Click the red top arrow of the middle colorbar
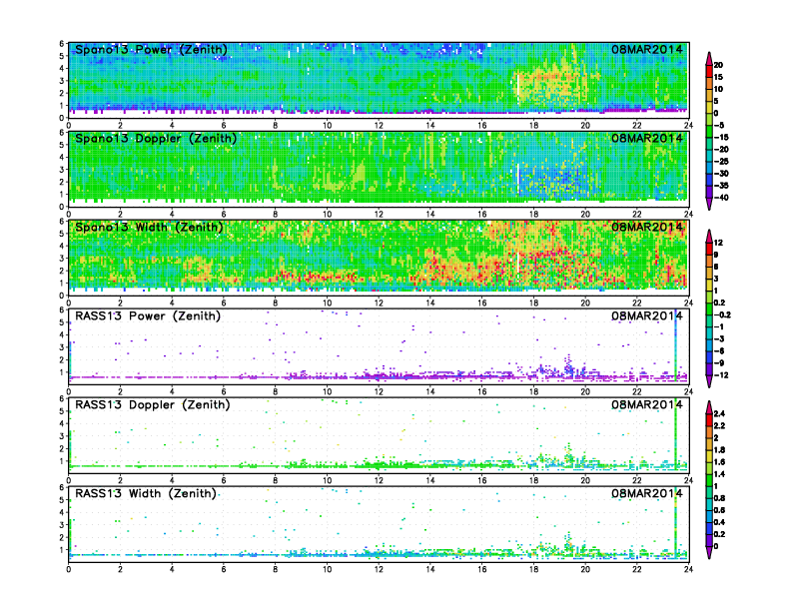Image resolution: width=791 pixels, height=611 pixels. [x=709, y=236]
